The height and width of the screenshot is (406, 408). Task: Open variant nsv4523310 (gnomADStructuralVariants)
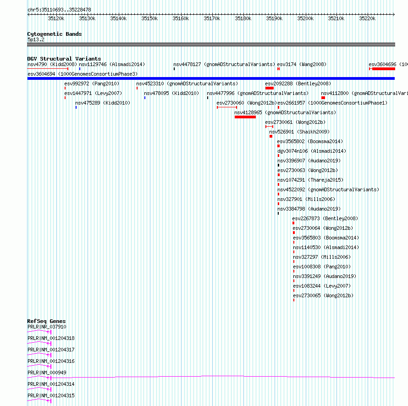coord(187,83)
